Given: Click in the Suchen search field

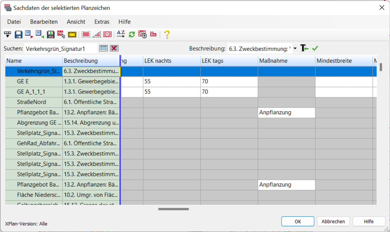Looking at the screenshot, I should click(x=61, y=49).
